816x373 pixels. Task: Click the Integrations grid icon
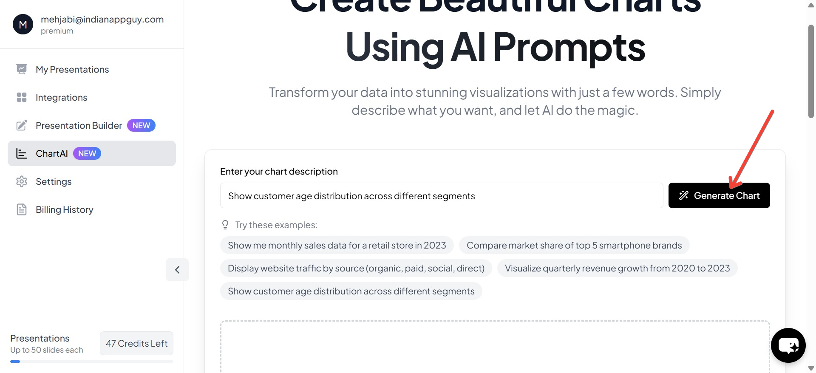[x=22, y=97]
